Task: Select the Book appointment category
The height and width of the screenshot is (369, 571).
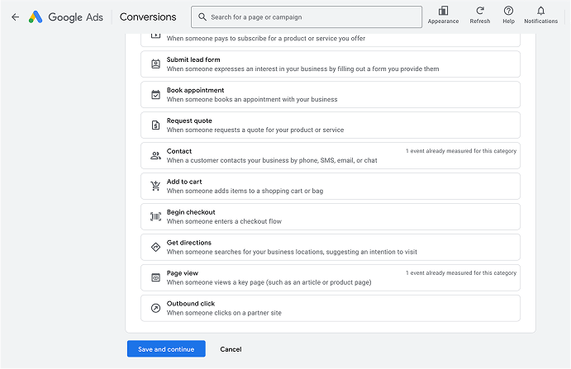Action: [331, 95]
